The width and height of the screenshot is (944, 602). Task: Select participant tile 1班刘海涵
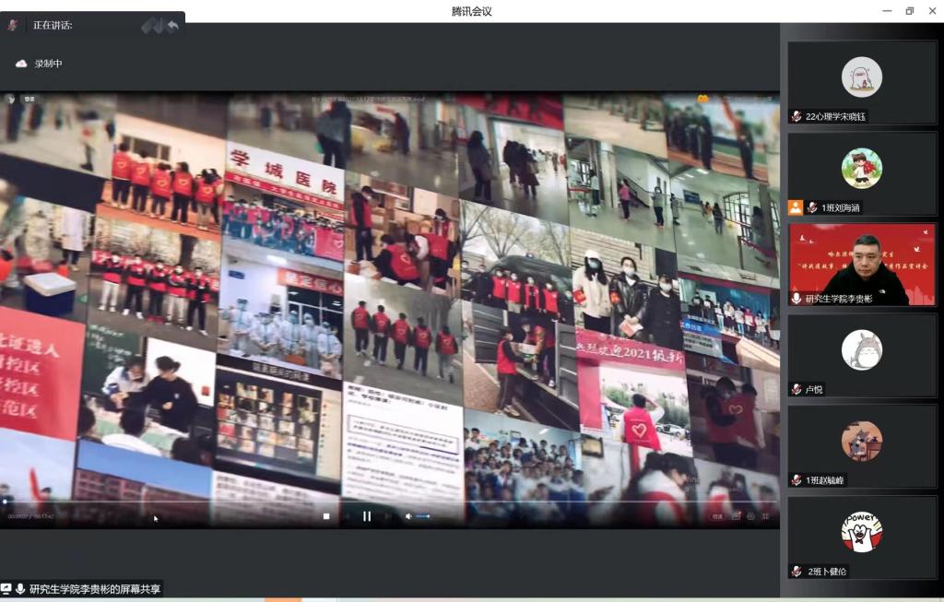click(861, 172)
